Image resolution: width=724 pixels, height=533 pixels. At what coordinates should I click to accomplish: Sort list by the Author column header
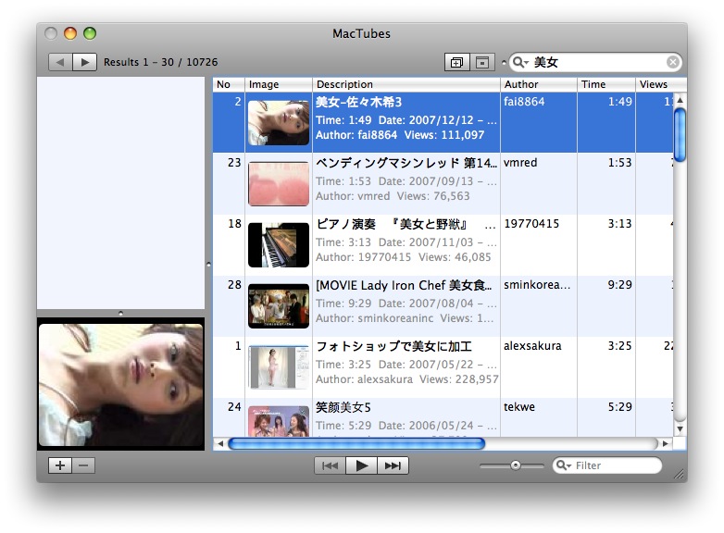[538, 84]
